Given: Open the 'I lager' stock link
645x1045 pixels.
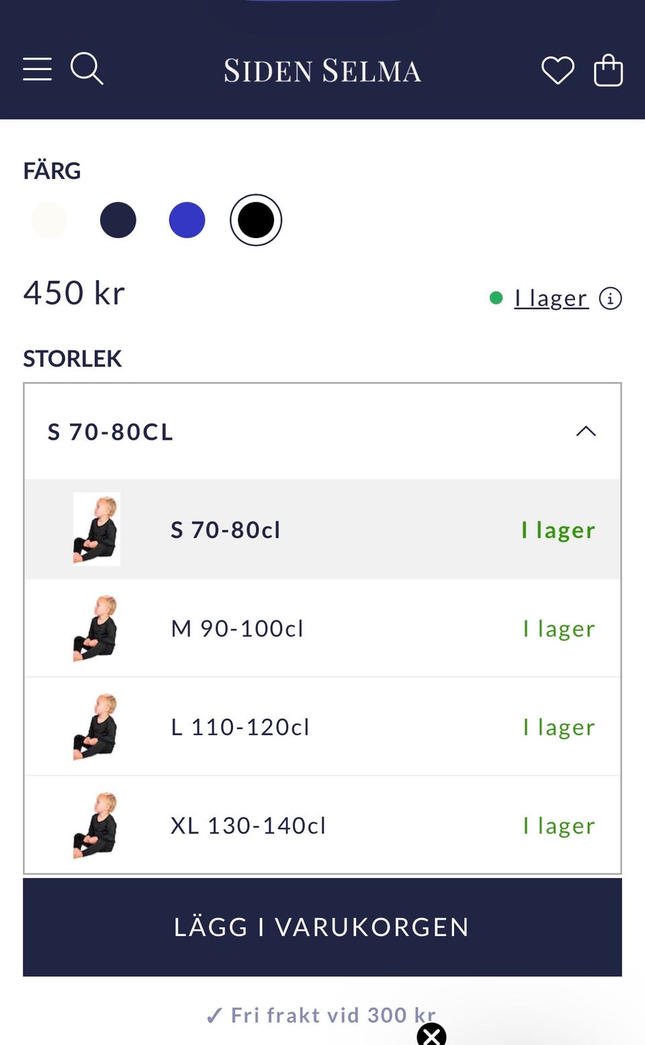Looking at the screenshot, I should (x=551, y=298).
